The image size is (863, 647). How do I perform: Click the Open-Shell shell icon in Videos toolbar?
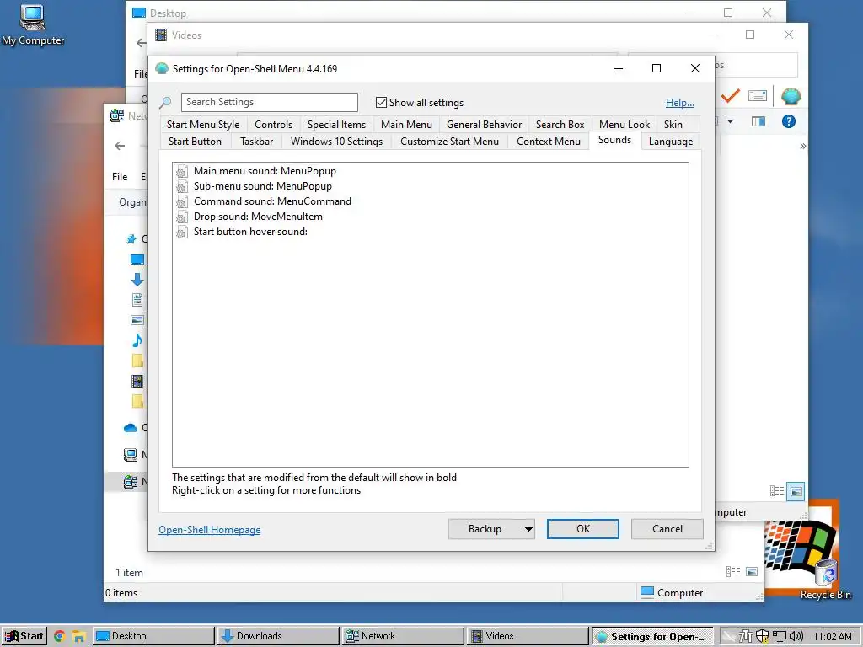point(791,96)
